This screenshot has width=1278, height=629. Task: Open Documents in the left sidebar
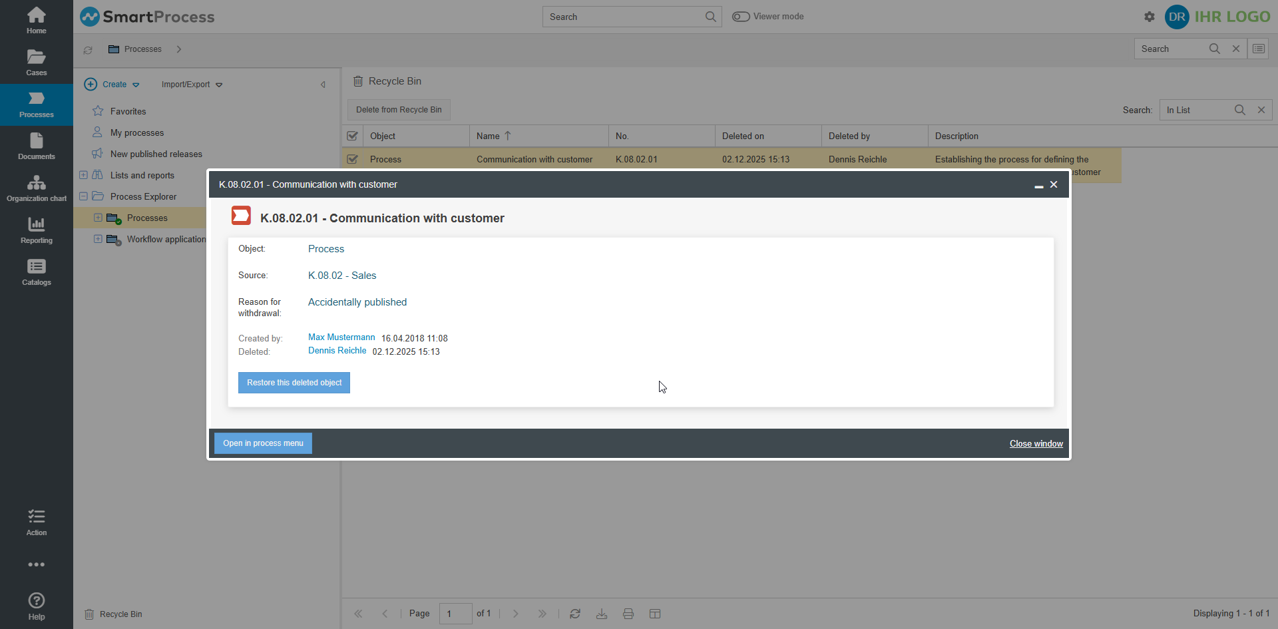point(37,146)
